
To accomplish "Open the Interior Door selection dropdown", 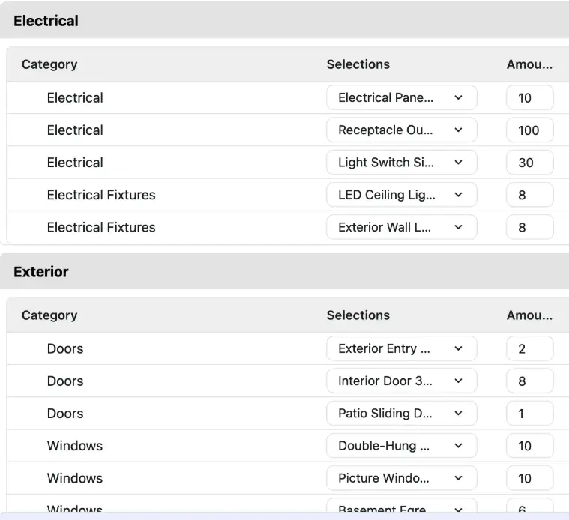I will click(401, 381).
